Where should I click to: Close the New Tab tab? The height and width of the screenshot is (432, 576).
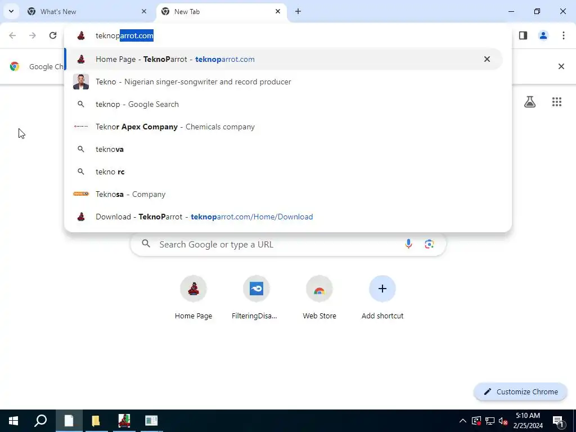278,12
